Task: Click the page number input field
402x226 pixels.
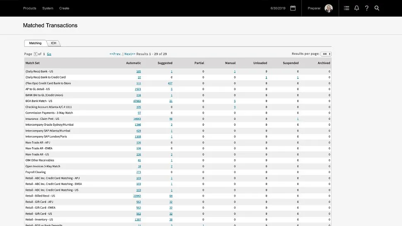Action: tap(35, 54)
